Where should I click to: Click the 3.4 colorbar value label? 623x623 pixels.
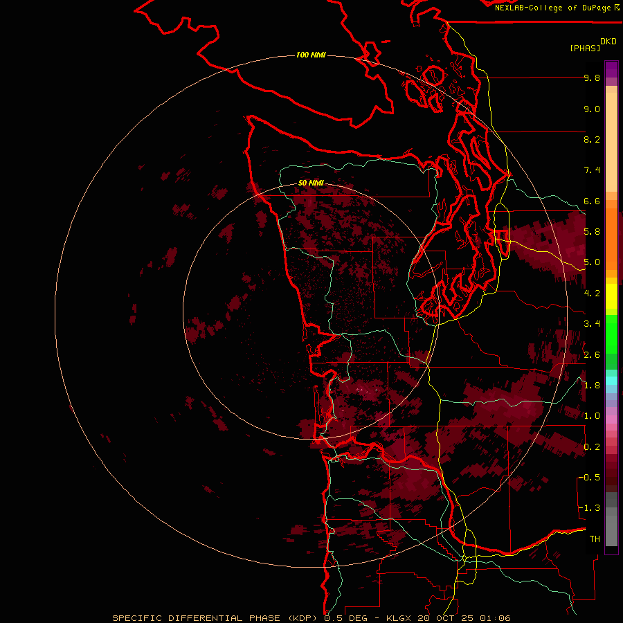(592, 324)
